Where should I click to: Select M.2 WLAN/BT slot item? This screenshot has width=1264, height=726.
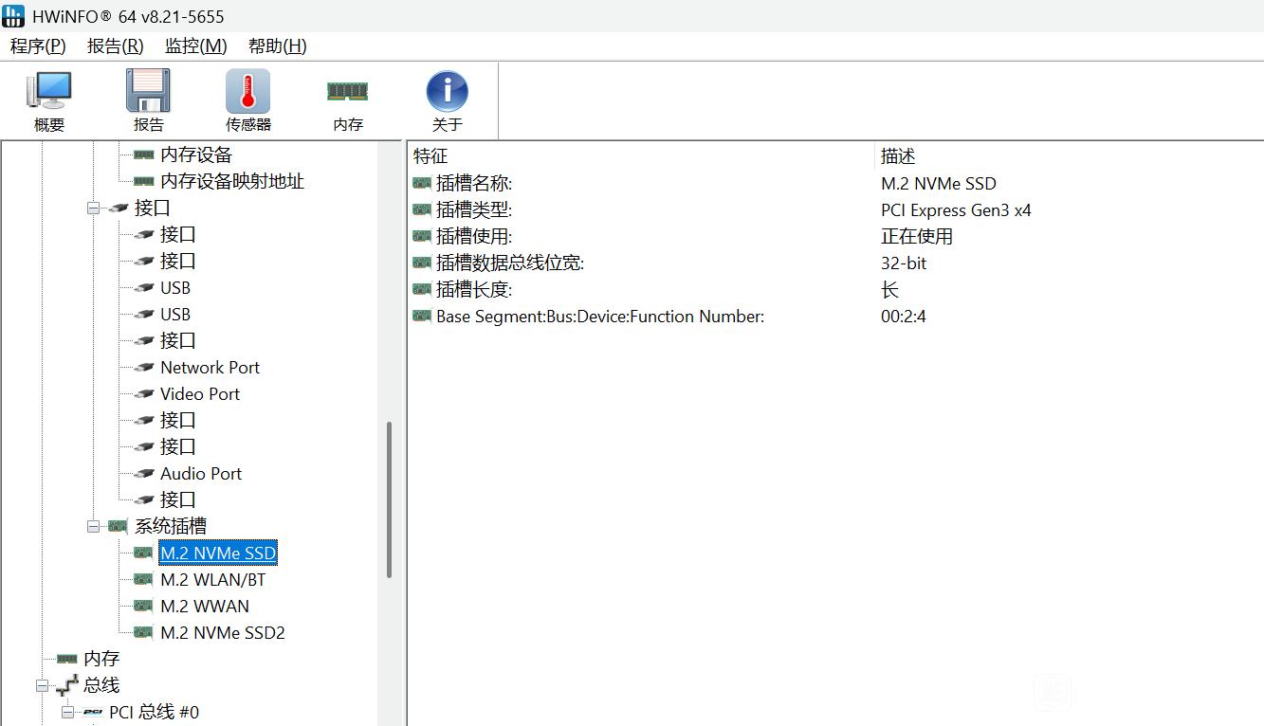click(213, 579)
